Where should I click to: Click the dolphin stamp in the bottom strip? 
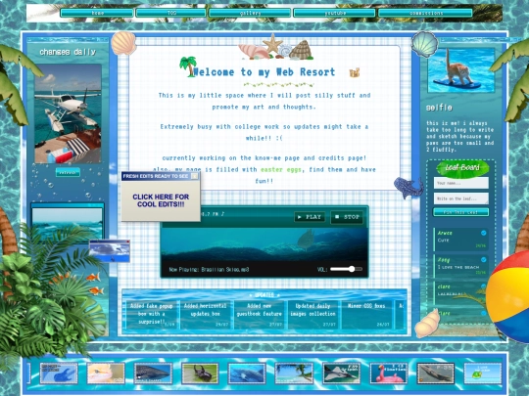pos(247,374)
